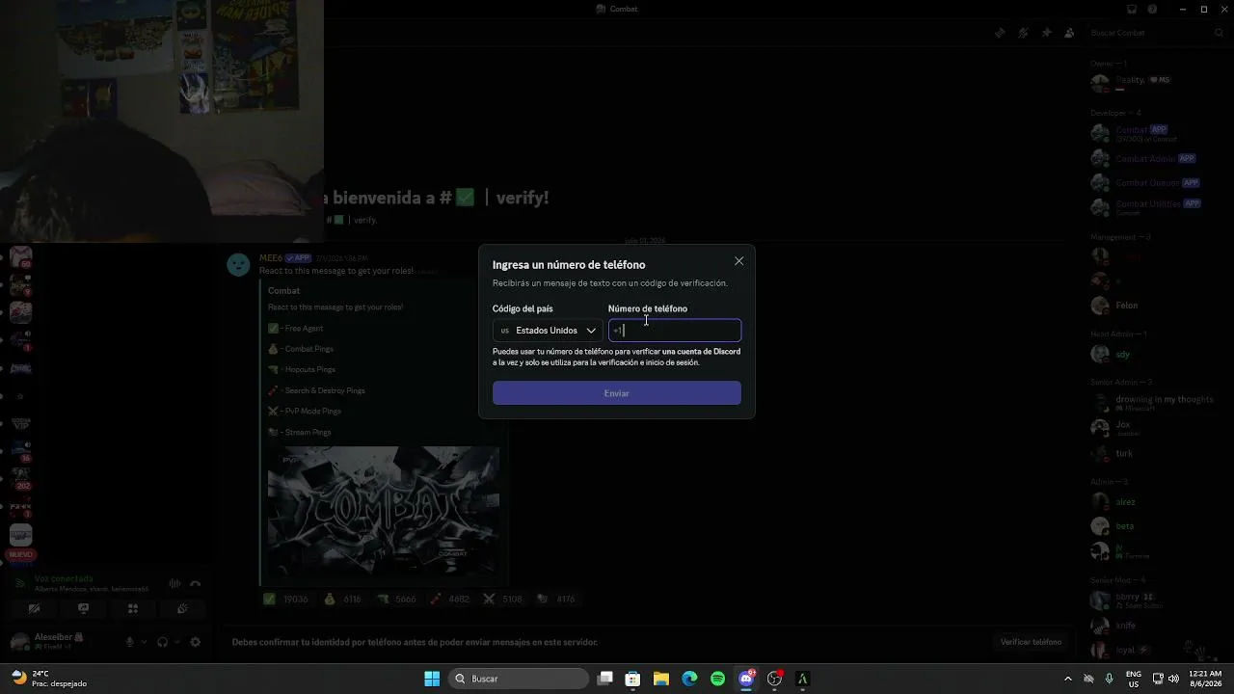Open File Explorer from the taskbar
This screenshot has height=694, width=1234.
click(x=661, y=679)
